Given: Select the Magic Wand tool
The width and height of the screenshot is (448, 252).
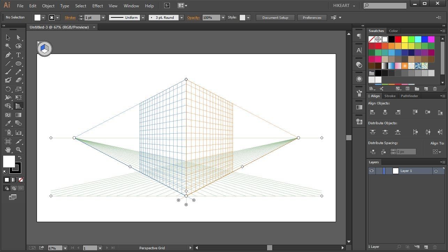Looking at the screenshot, I should click(x=8, y=46).
